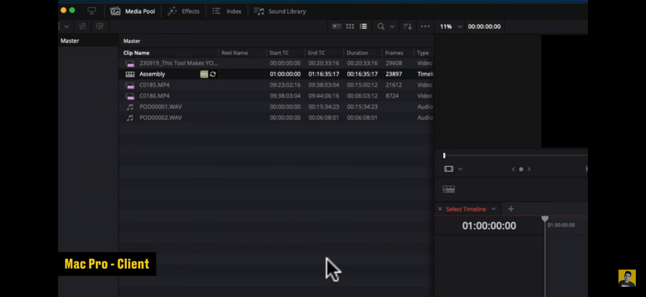Click the center dot between marker arrows
The width and height of the screenshot is (646, 297).
pos(520,169)
